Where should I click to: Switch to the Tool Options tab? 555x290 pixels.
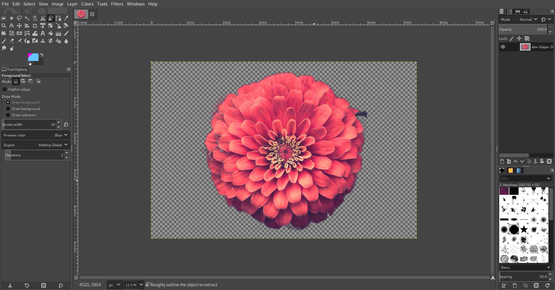coord(15,69)
